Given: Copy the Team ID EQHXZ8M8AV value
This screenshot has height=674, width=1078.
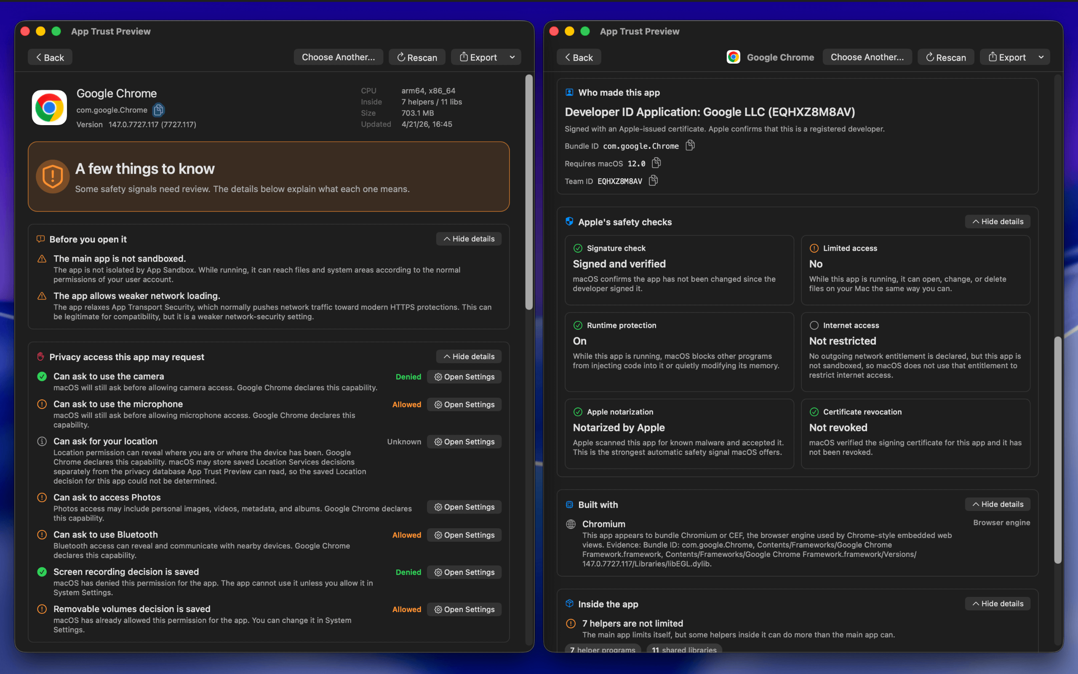Looking at the screenshot, I should click(654, 181).
